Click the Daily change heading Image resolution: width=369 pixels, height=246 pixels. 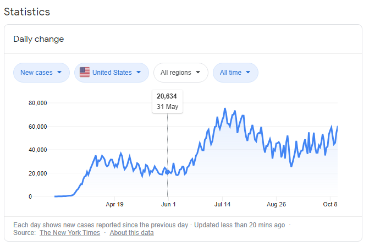click(38, 39)
